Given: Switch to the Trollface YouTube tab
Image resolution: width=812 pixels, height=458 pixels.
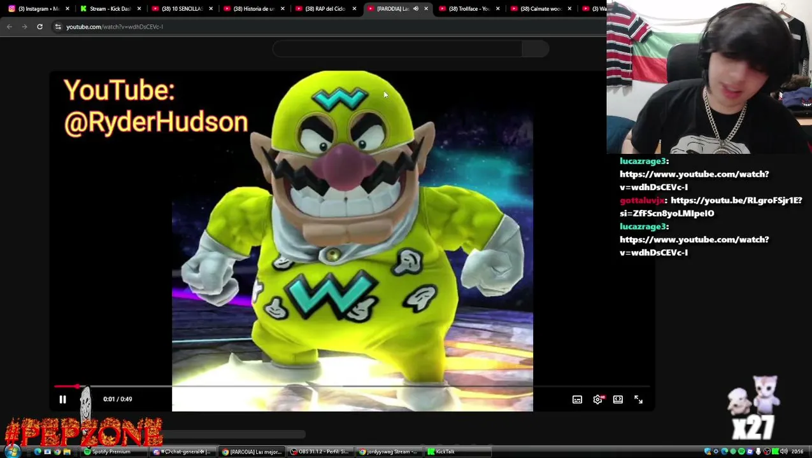Looking at the screenshot, I should 467,8.
